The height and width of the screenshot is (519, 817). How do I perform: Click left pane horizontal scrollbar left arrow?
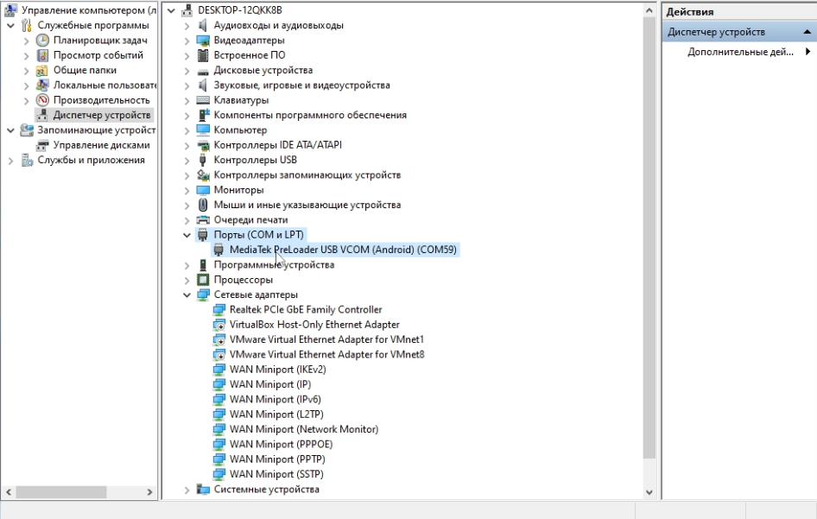point(9,492)
